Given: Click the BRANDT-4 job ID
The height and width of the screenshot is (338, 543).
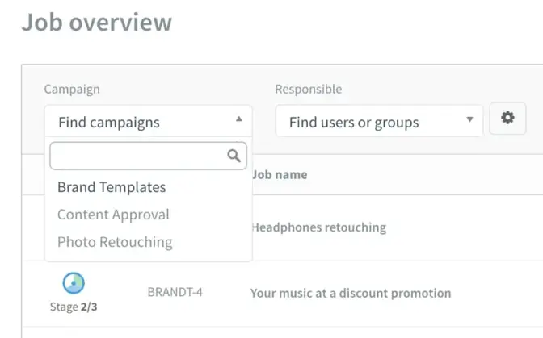Looking at the screenshot, I should point(175,292).
